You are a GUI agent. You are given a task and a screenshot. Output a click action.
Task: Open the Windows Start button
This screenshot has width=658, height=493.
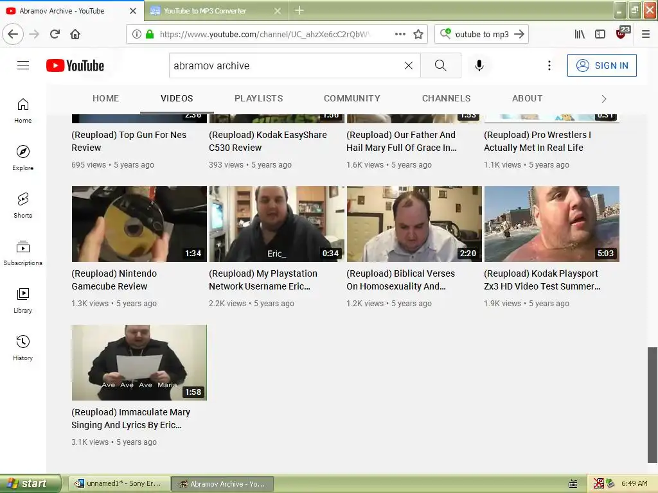tap(30, 484)
